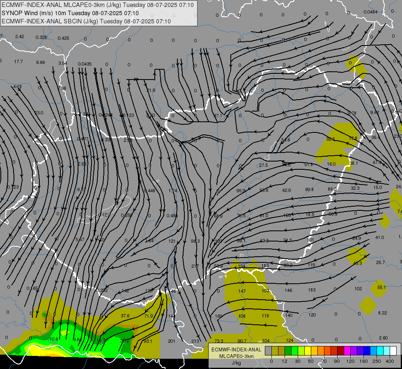Click the cyan legend swatch
This screenshot has width=402, height=369.
click(x=380, y=351)
